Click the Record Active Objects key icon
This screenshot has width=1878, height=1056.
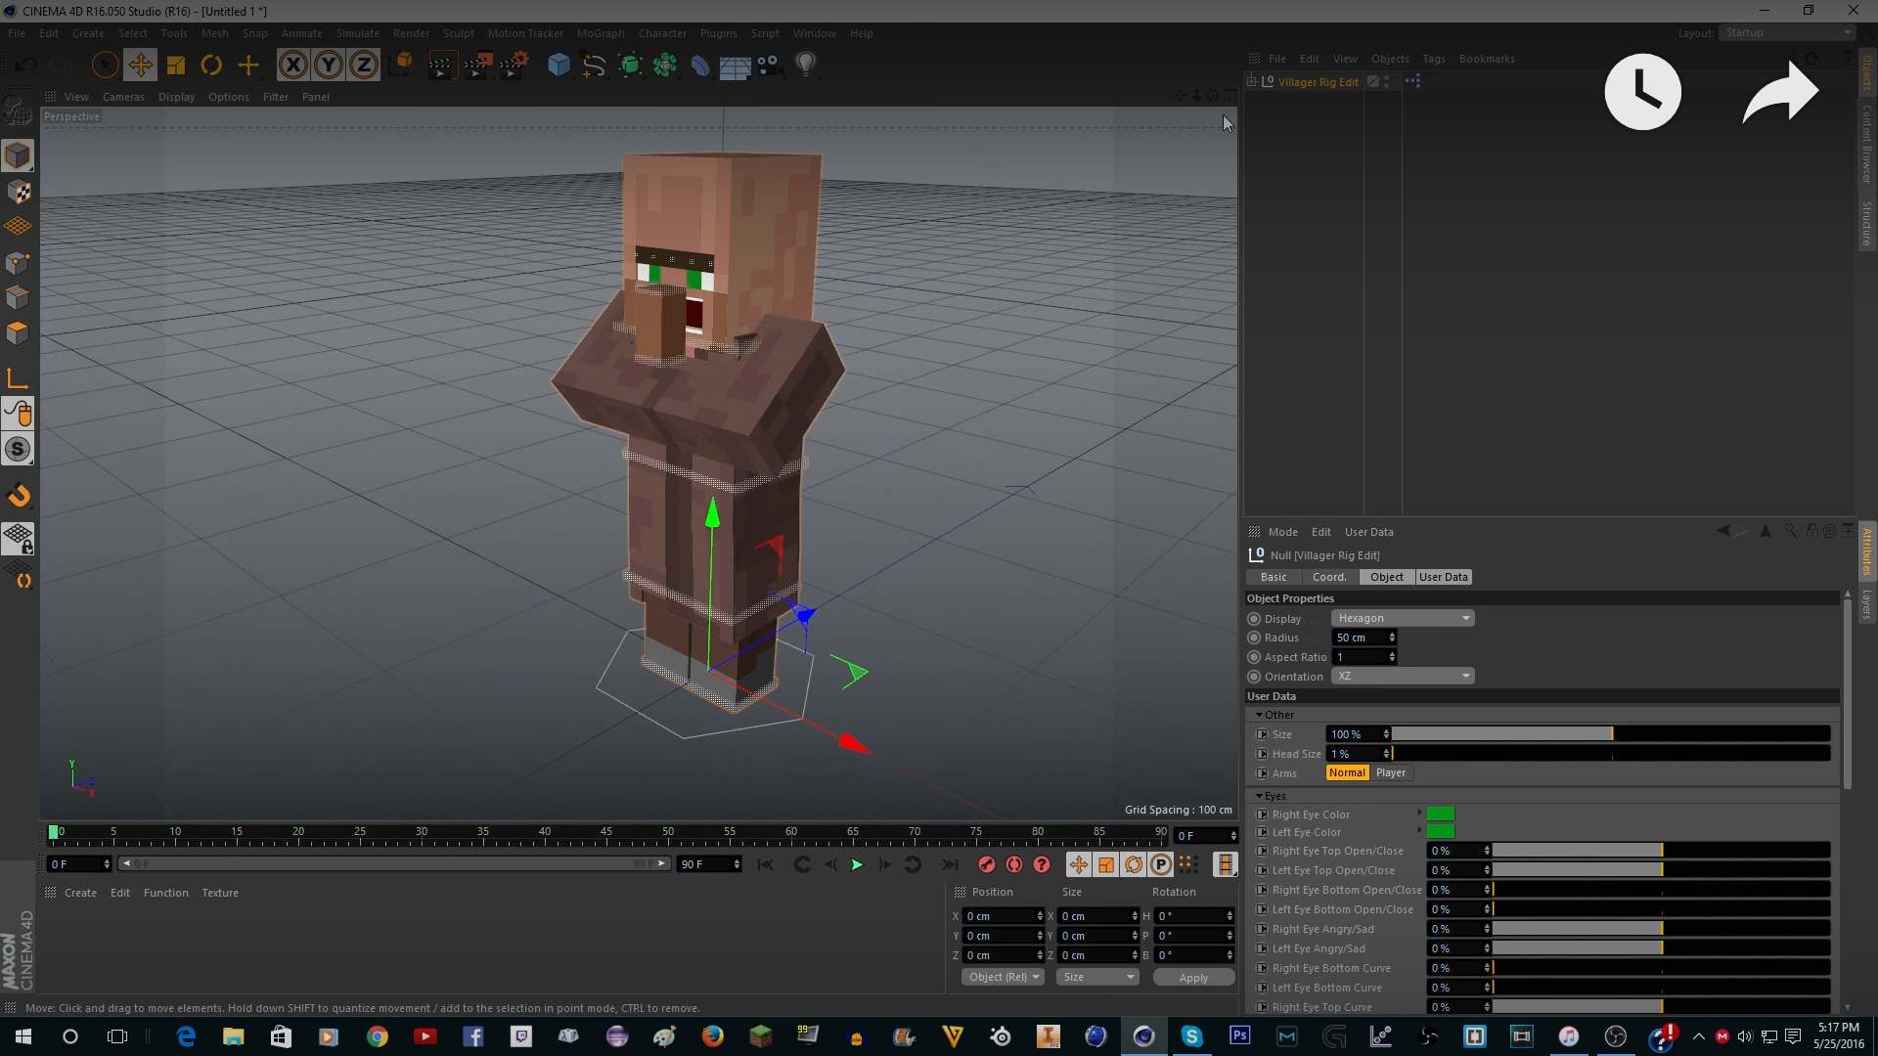(987, 864)
